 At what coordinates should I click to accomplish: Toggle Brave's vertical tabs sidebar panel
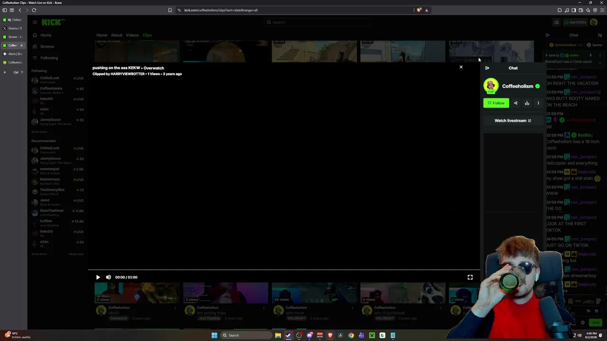[x=5, y=10]
